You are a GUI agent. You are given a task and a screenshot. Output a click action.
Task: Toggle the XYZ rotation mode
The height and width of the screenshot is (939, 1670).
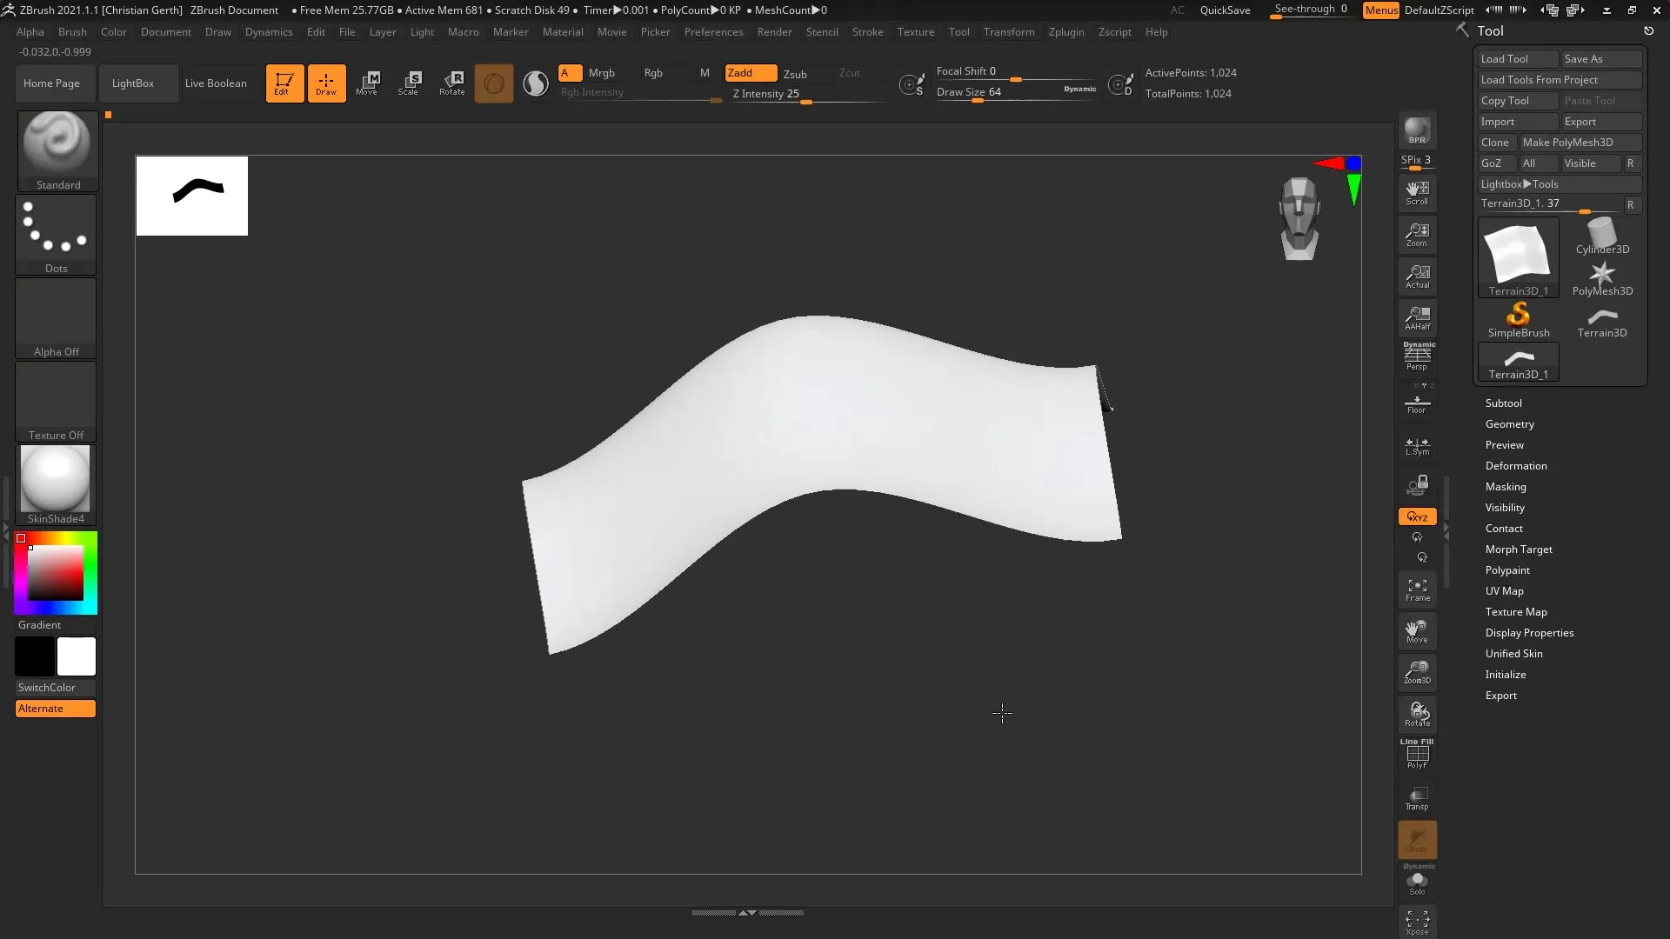(1417, 516)
